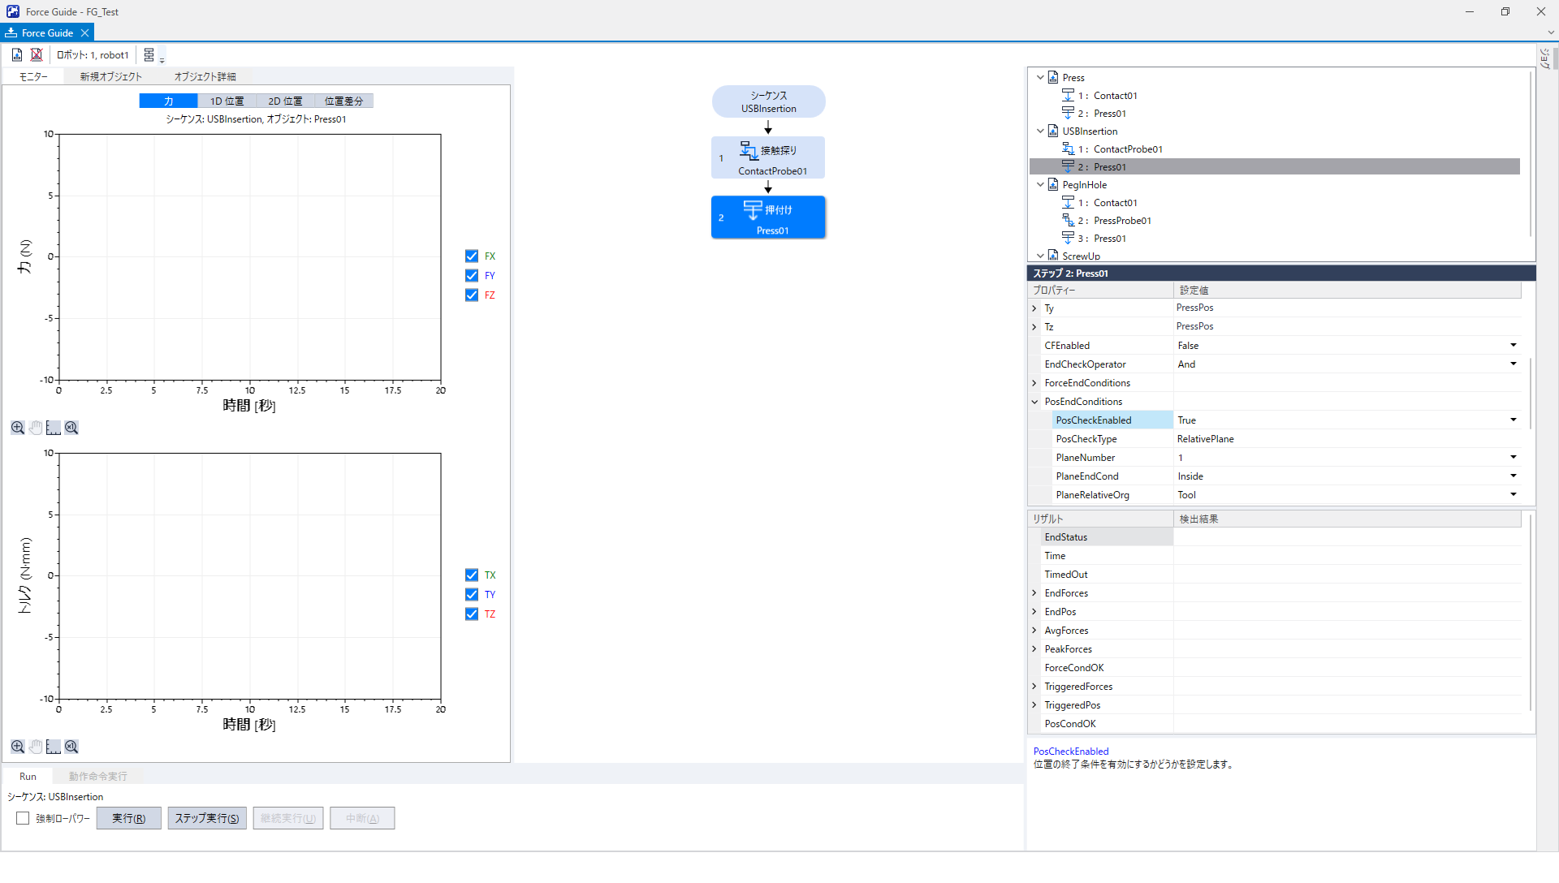Toggle the TZ torque series checkbox
Image resolution: width=1559 pixels, height=883 pixels.
pyautogui.click(x=472, y=614)
